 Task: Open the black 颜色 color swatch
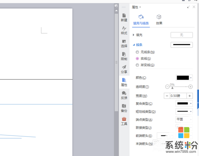(x=184, y=78)
